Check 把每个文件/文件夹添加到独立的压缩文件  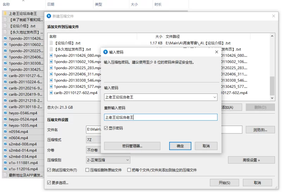[129, 170]
